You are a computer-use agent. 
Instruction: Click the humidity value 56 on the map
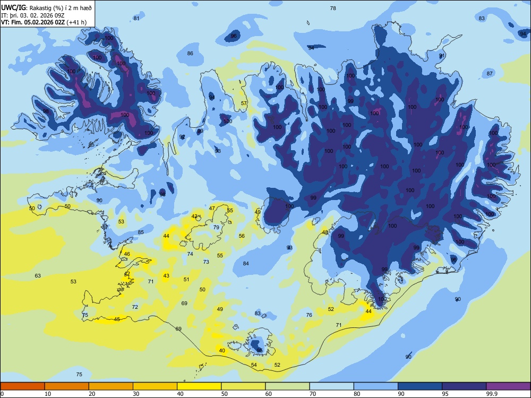click(242, 236)
